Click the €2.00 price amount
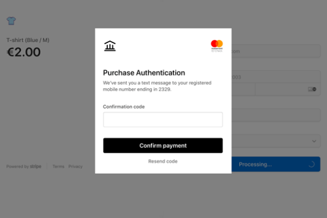 click(x=24, y=52)
